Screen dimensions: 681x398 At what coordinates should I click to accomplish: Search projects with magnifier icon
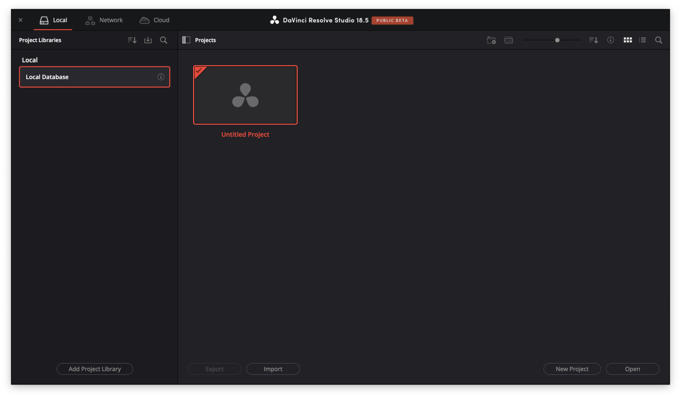pos(659,40)
